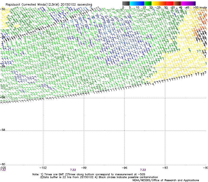Viewport: 208px width, 182px height.
Task: Click the purple 7:32 time label
Action: (x=3, y=170)
